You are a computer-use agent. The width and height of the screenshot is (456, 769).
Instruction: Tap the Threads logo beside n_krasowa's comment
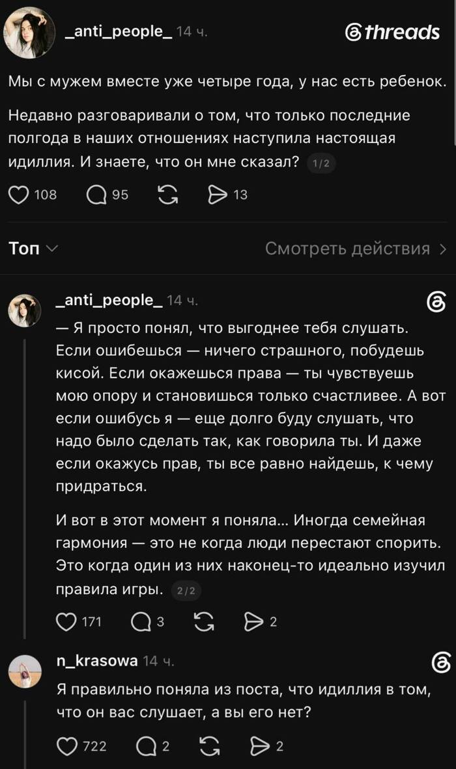(x=441, y=663)
